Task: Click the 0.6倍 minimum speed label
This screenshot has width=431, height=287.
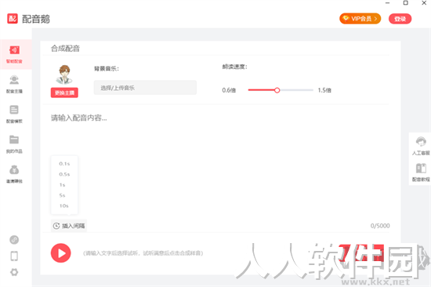Action: coord(229,90)
